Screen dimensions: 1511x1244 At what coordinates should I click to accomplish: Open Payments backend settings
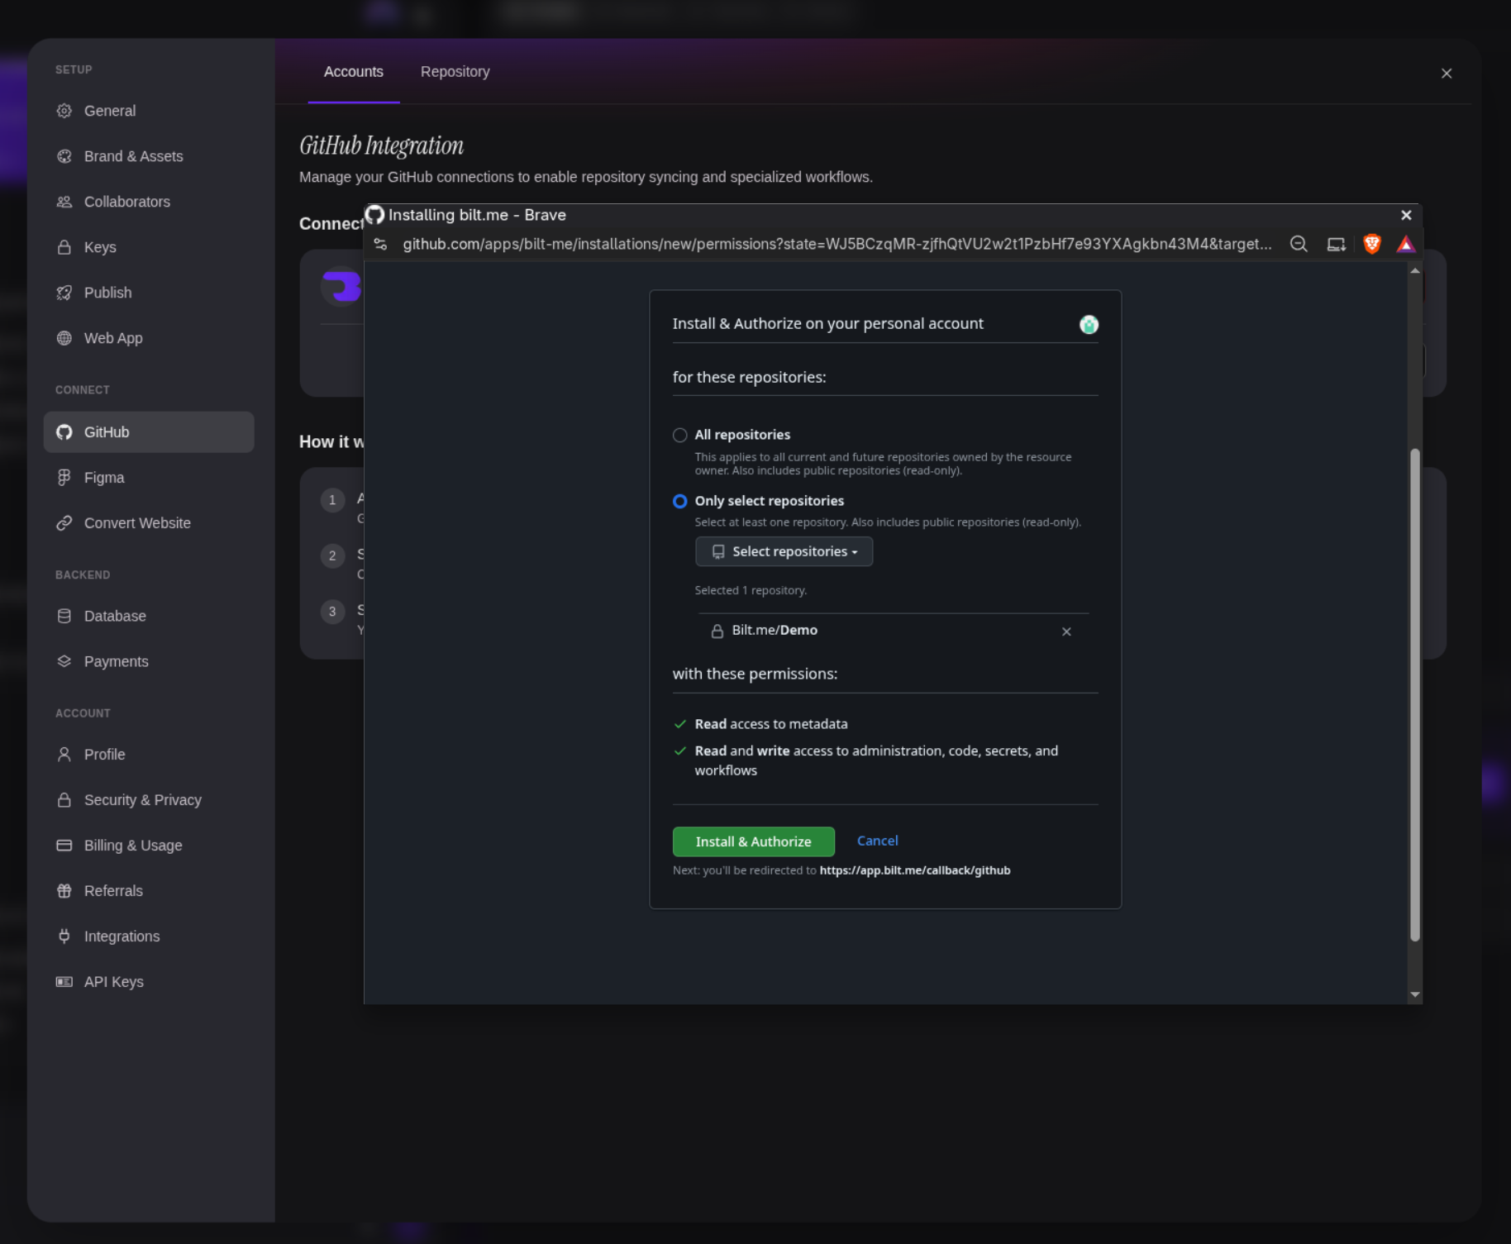coord(149,661)
